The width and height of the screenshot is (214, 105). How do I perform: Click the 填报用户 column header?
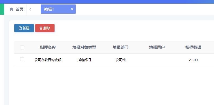157,47
